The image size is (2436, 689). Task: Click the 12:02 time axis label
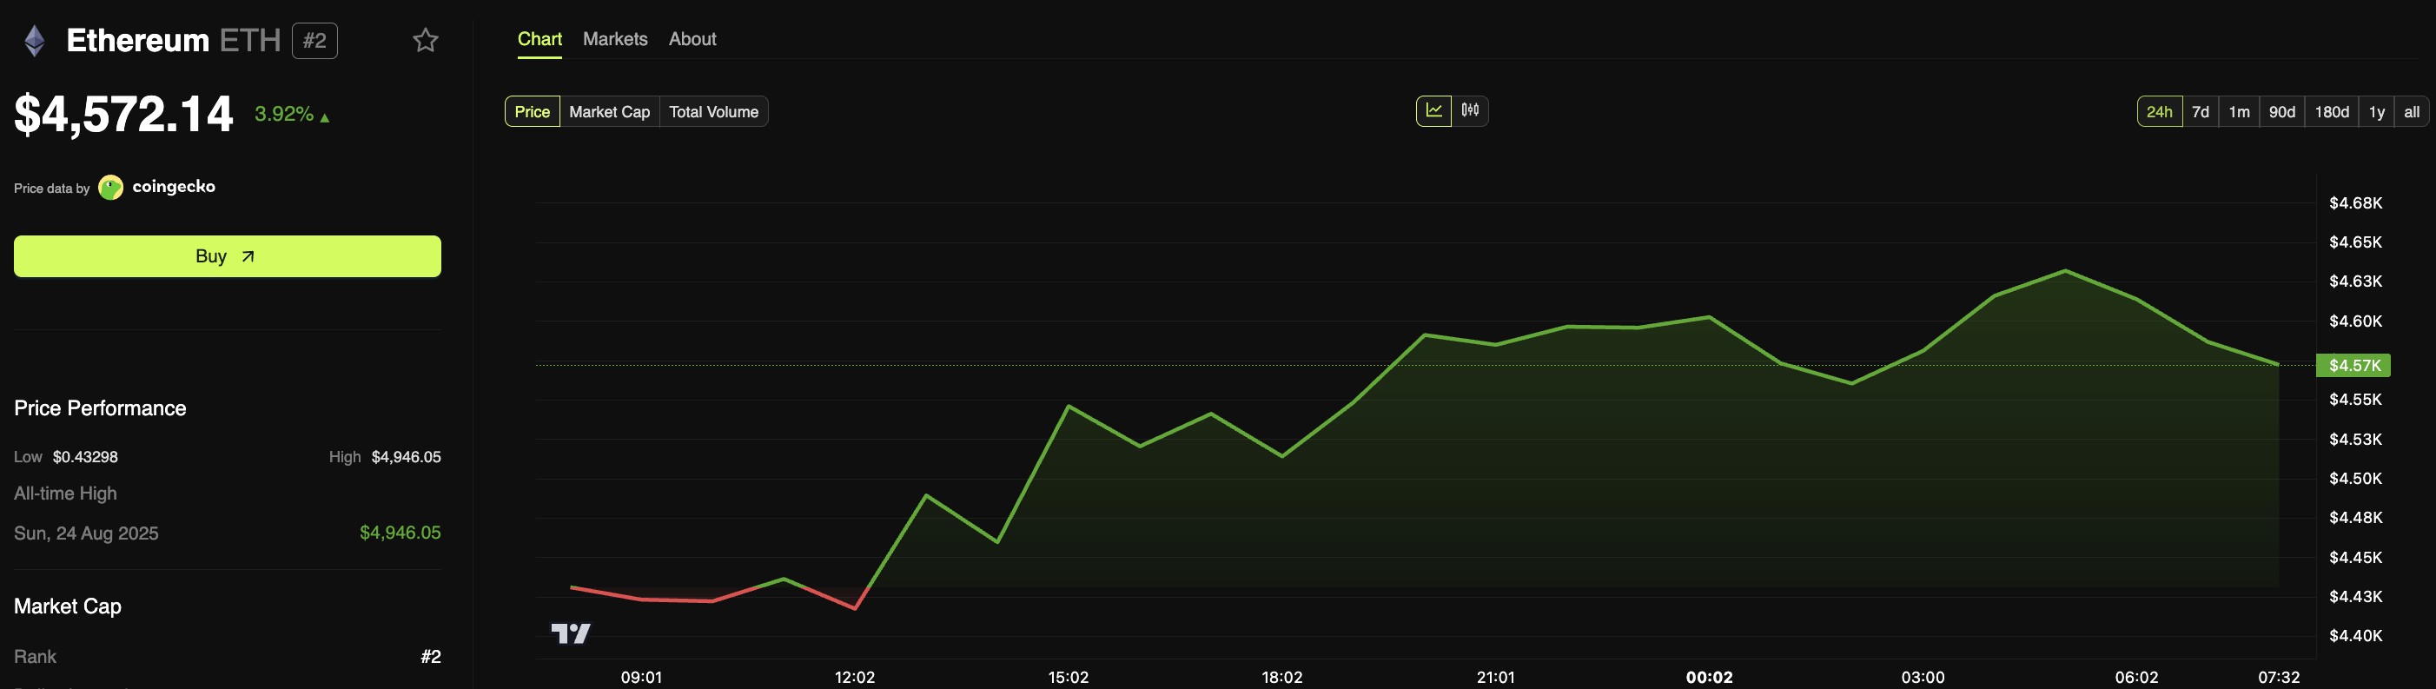click(855, 678)
